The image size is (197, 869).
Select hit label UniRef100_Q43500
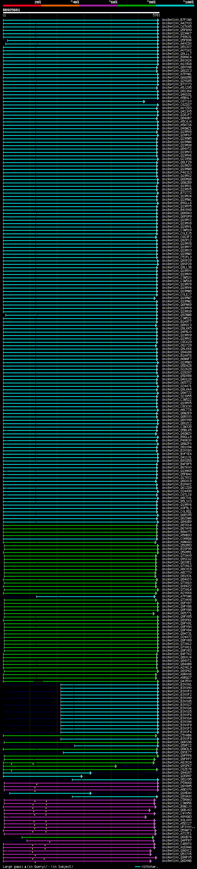point(177,681)
